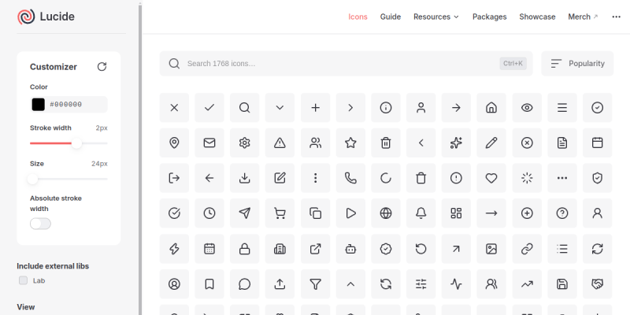Select the pencil icon tile
630x315 pixels.
[x=491, y=143]
